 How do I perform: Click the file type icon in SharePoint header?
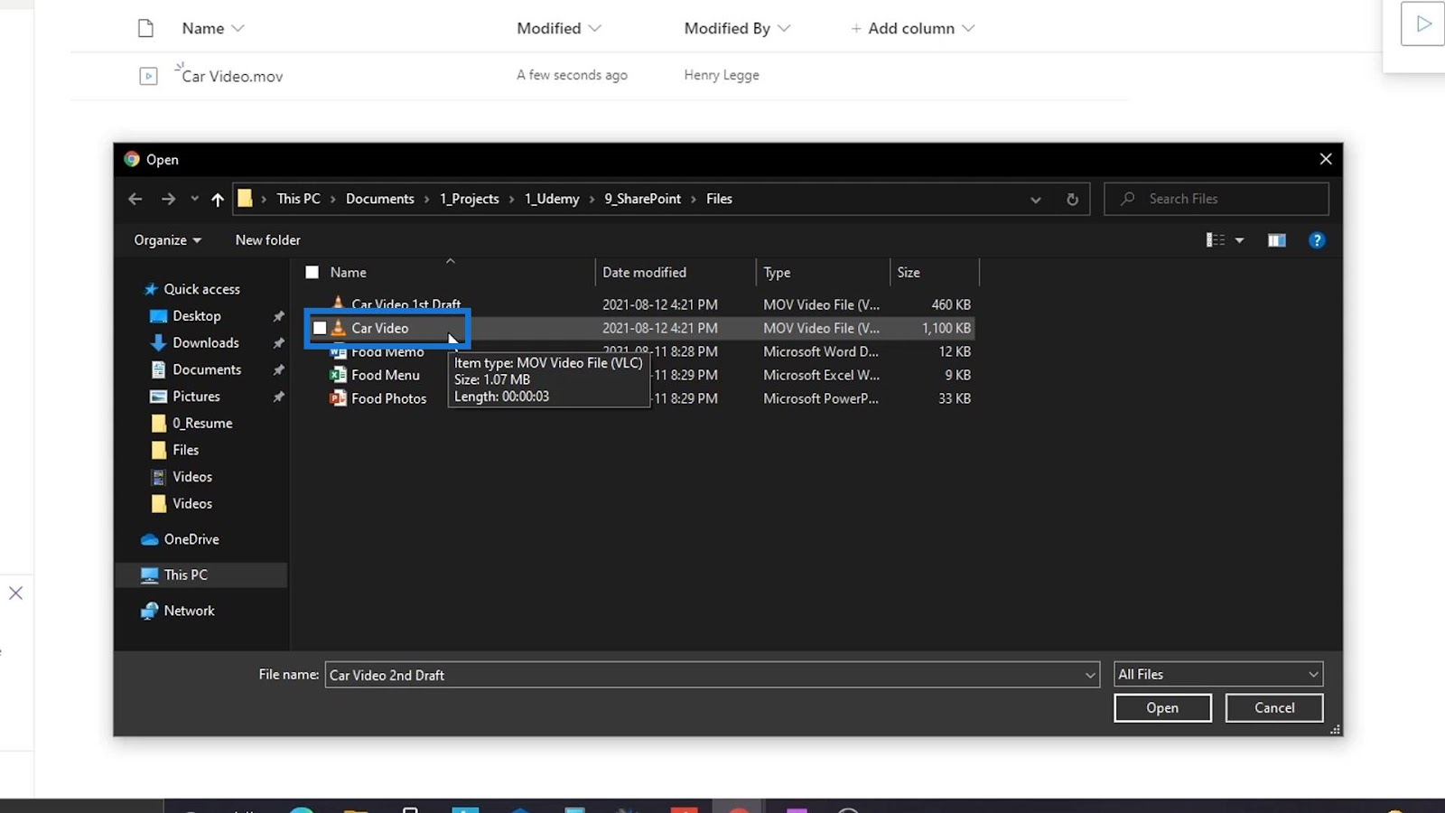pyautogui.click(x=145, y=28)
